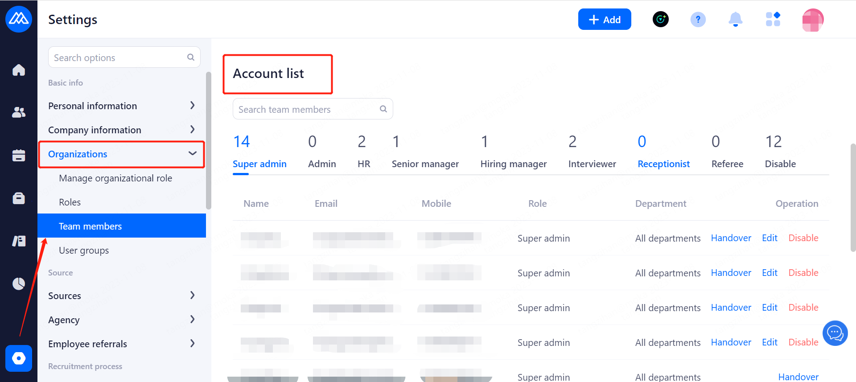Click the settings gear icon in sidebar
Screen dimensions: 856x382
coord(19,358)
